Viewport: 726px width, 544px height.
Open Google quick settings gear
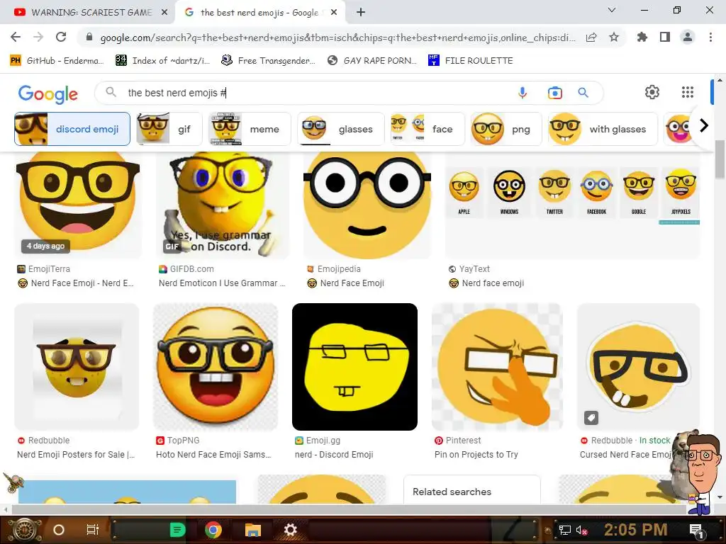[x=652, y=92]
